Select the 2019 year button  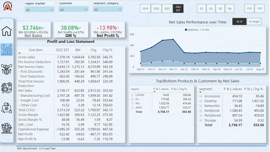click(145, 8)
